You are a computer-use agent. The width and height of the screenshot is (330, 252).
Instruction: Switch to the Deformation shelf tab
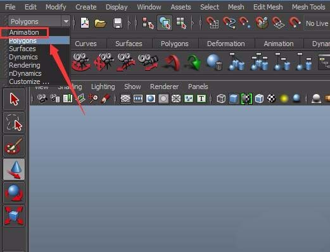(x=226, y=44)
